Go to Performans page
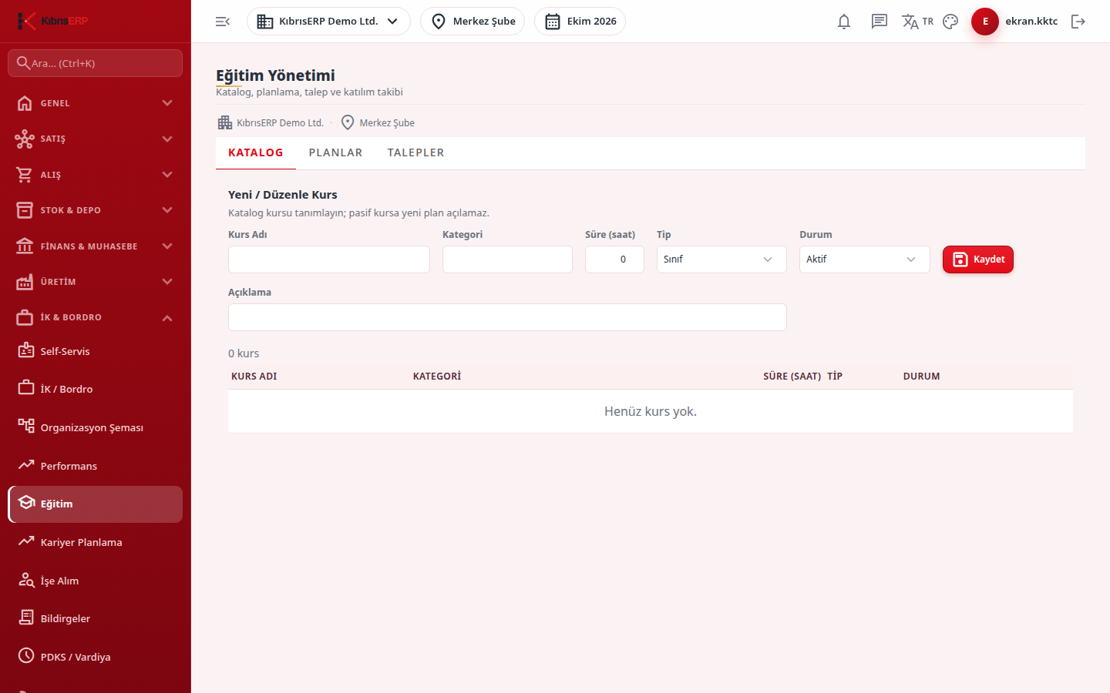Viewport: 1110px width, 693px height. (x=95, y=466)
